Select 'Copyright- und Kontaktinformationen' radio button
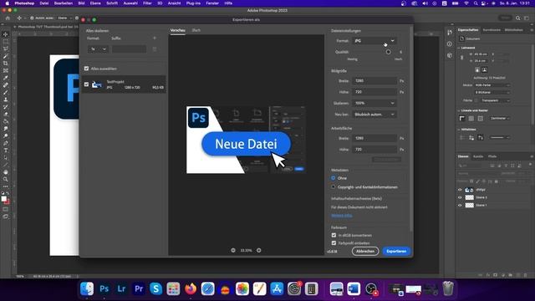Screen dimensions: 535x301 334,187
